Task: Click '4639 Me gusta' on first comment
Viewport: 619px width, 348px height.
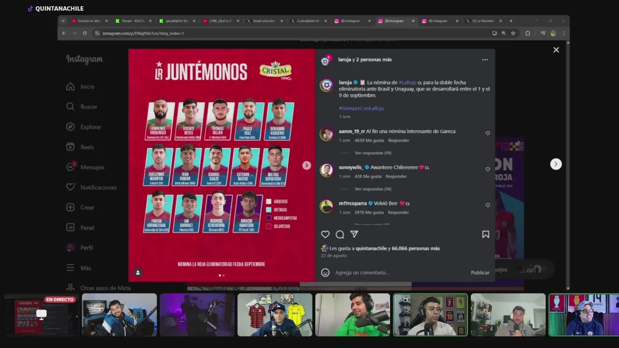Action: pyautogui.click(x=368, y=140)
